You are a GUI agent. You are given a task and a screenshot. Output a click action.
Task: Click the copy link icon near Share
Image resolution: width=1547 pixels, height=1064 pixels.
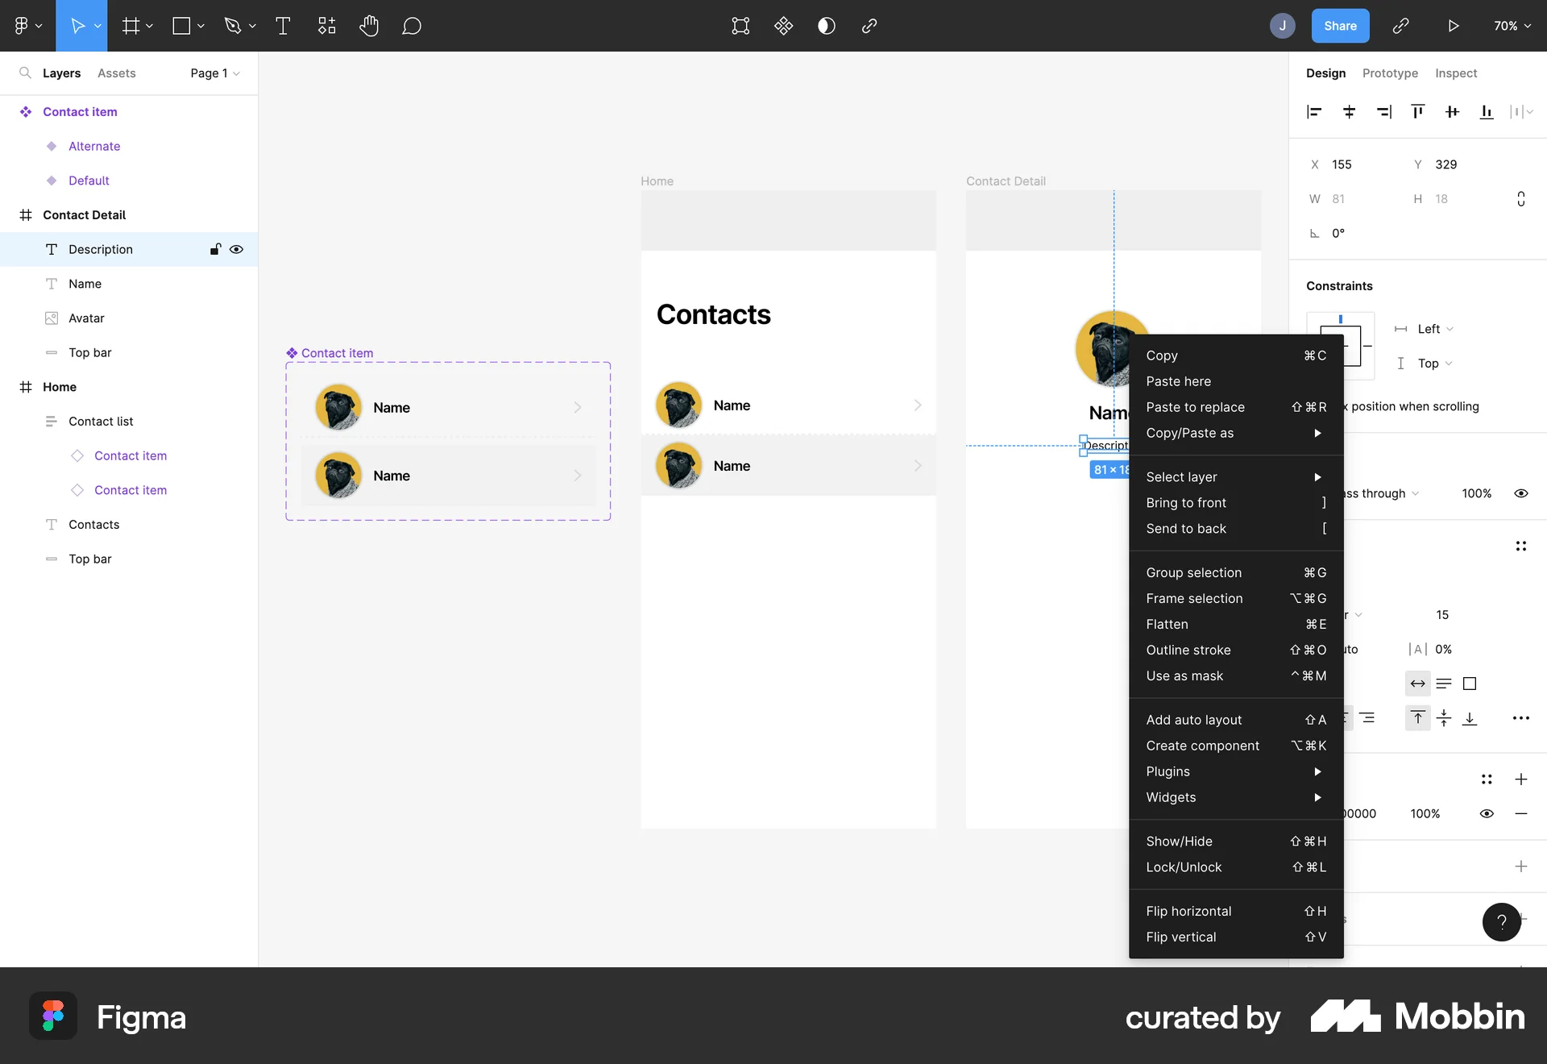click(x=1401, y=25)
